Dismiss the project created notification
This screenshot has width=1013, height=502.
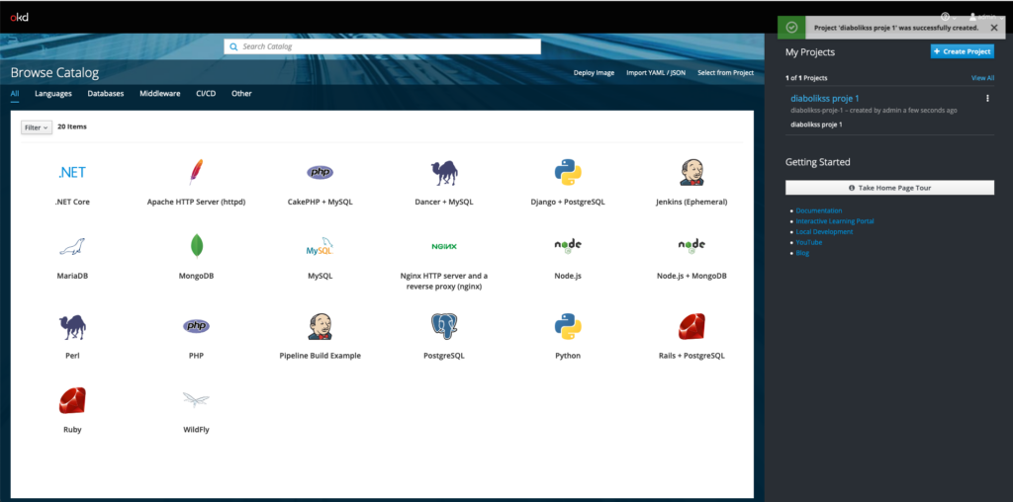994,28
